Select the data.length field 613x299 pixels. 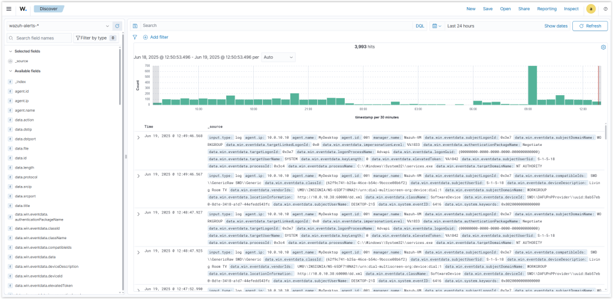(24, 167)
